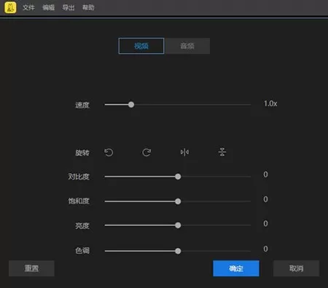
Task: Open the 帮助 menu
Action: [x=88, y=7]
